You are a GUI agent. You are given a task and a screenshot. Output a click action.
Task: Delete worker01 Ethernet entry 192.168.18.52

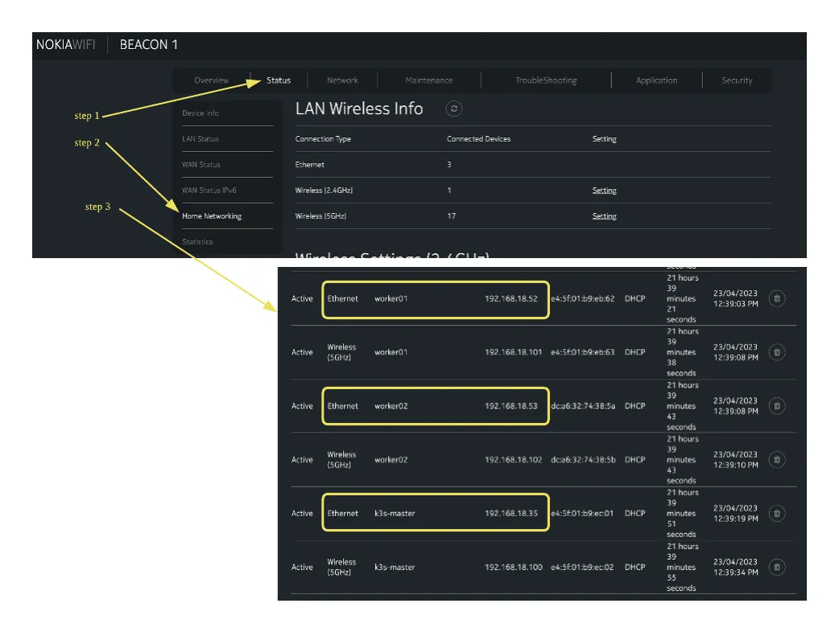pyautogui.click(x=777, y=298)
